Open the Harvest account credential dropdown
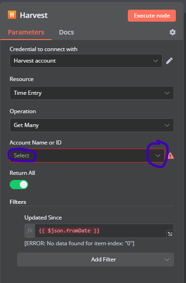This screenshot has width=186, height=283. [x=86, y=61]
